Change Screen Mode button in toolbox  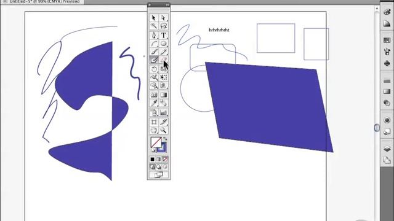pyautogui.click(x=159, y=174)
